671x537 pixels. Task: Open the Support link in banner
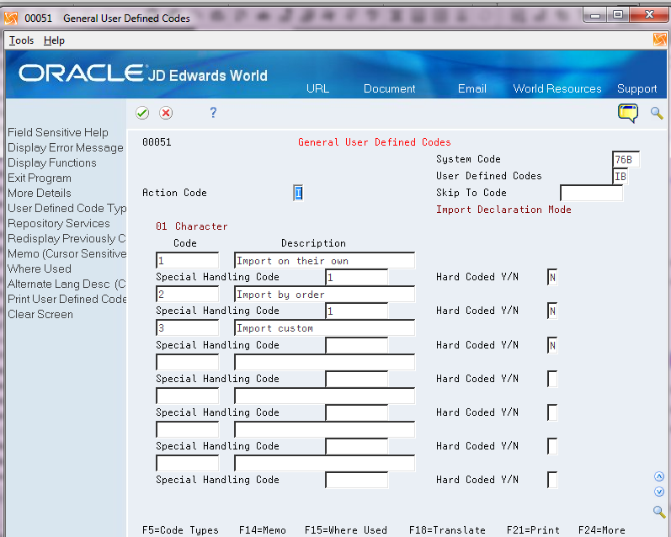pyautogui.click(x=636, y=88)
